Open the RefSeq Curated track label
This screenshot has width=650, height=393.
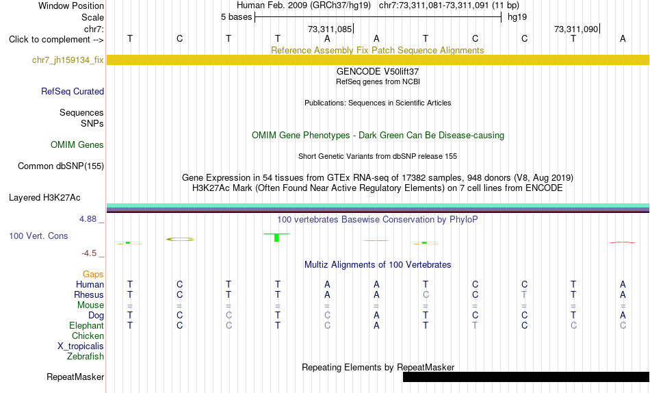(x=73, y=91)
